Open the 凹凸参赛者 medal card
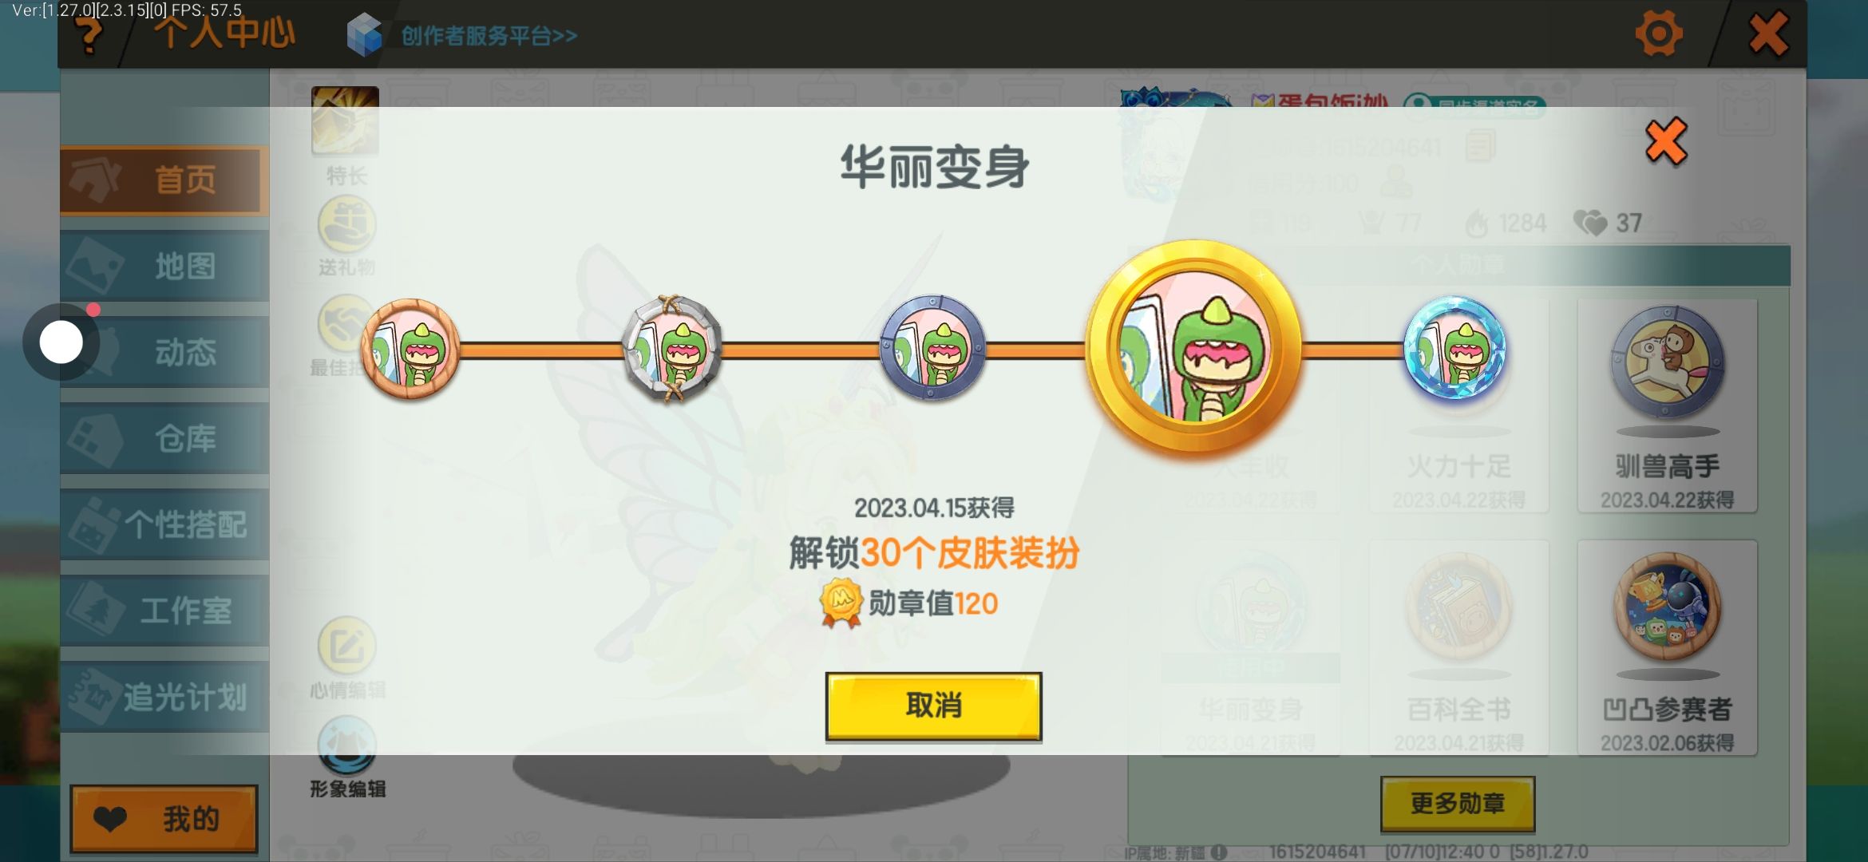Image resolution: width=1868 pixels, height=862 pixels. [x=1667, y=648]
